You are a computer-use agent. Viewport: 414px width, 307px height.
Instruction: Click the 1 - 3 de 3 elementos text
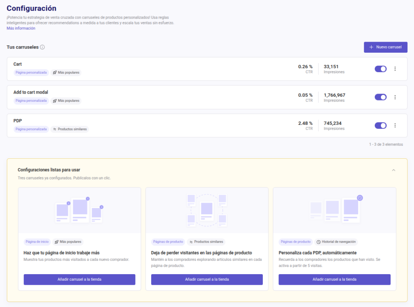click(x=386, y=144)
